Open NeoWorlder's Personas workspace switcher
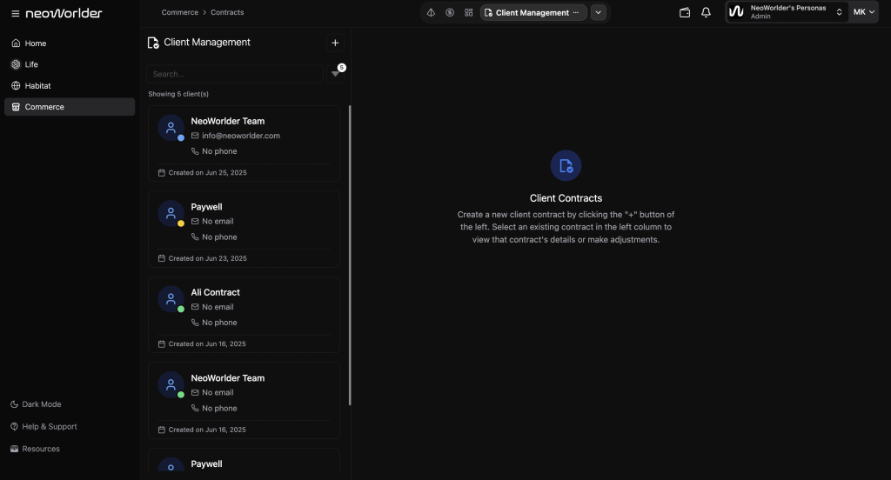The width and height of the screenshot is (891, 480). point(786,12)
